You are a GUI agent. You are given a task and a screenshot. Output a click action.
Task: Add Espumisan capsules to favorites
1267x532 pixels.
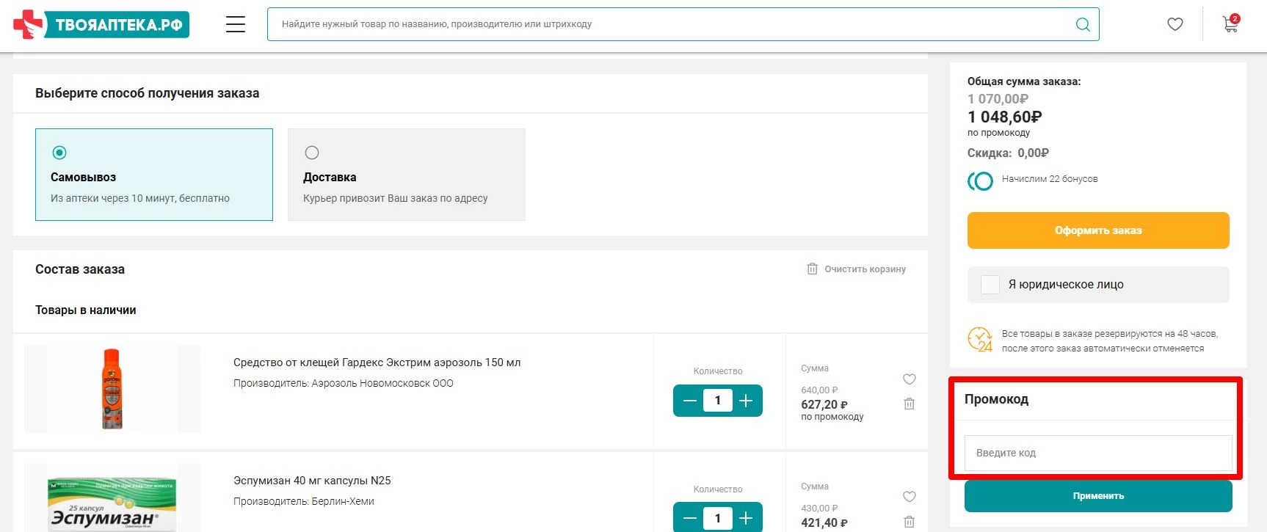(909, 497)
